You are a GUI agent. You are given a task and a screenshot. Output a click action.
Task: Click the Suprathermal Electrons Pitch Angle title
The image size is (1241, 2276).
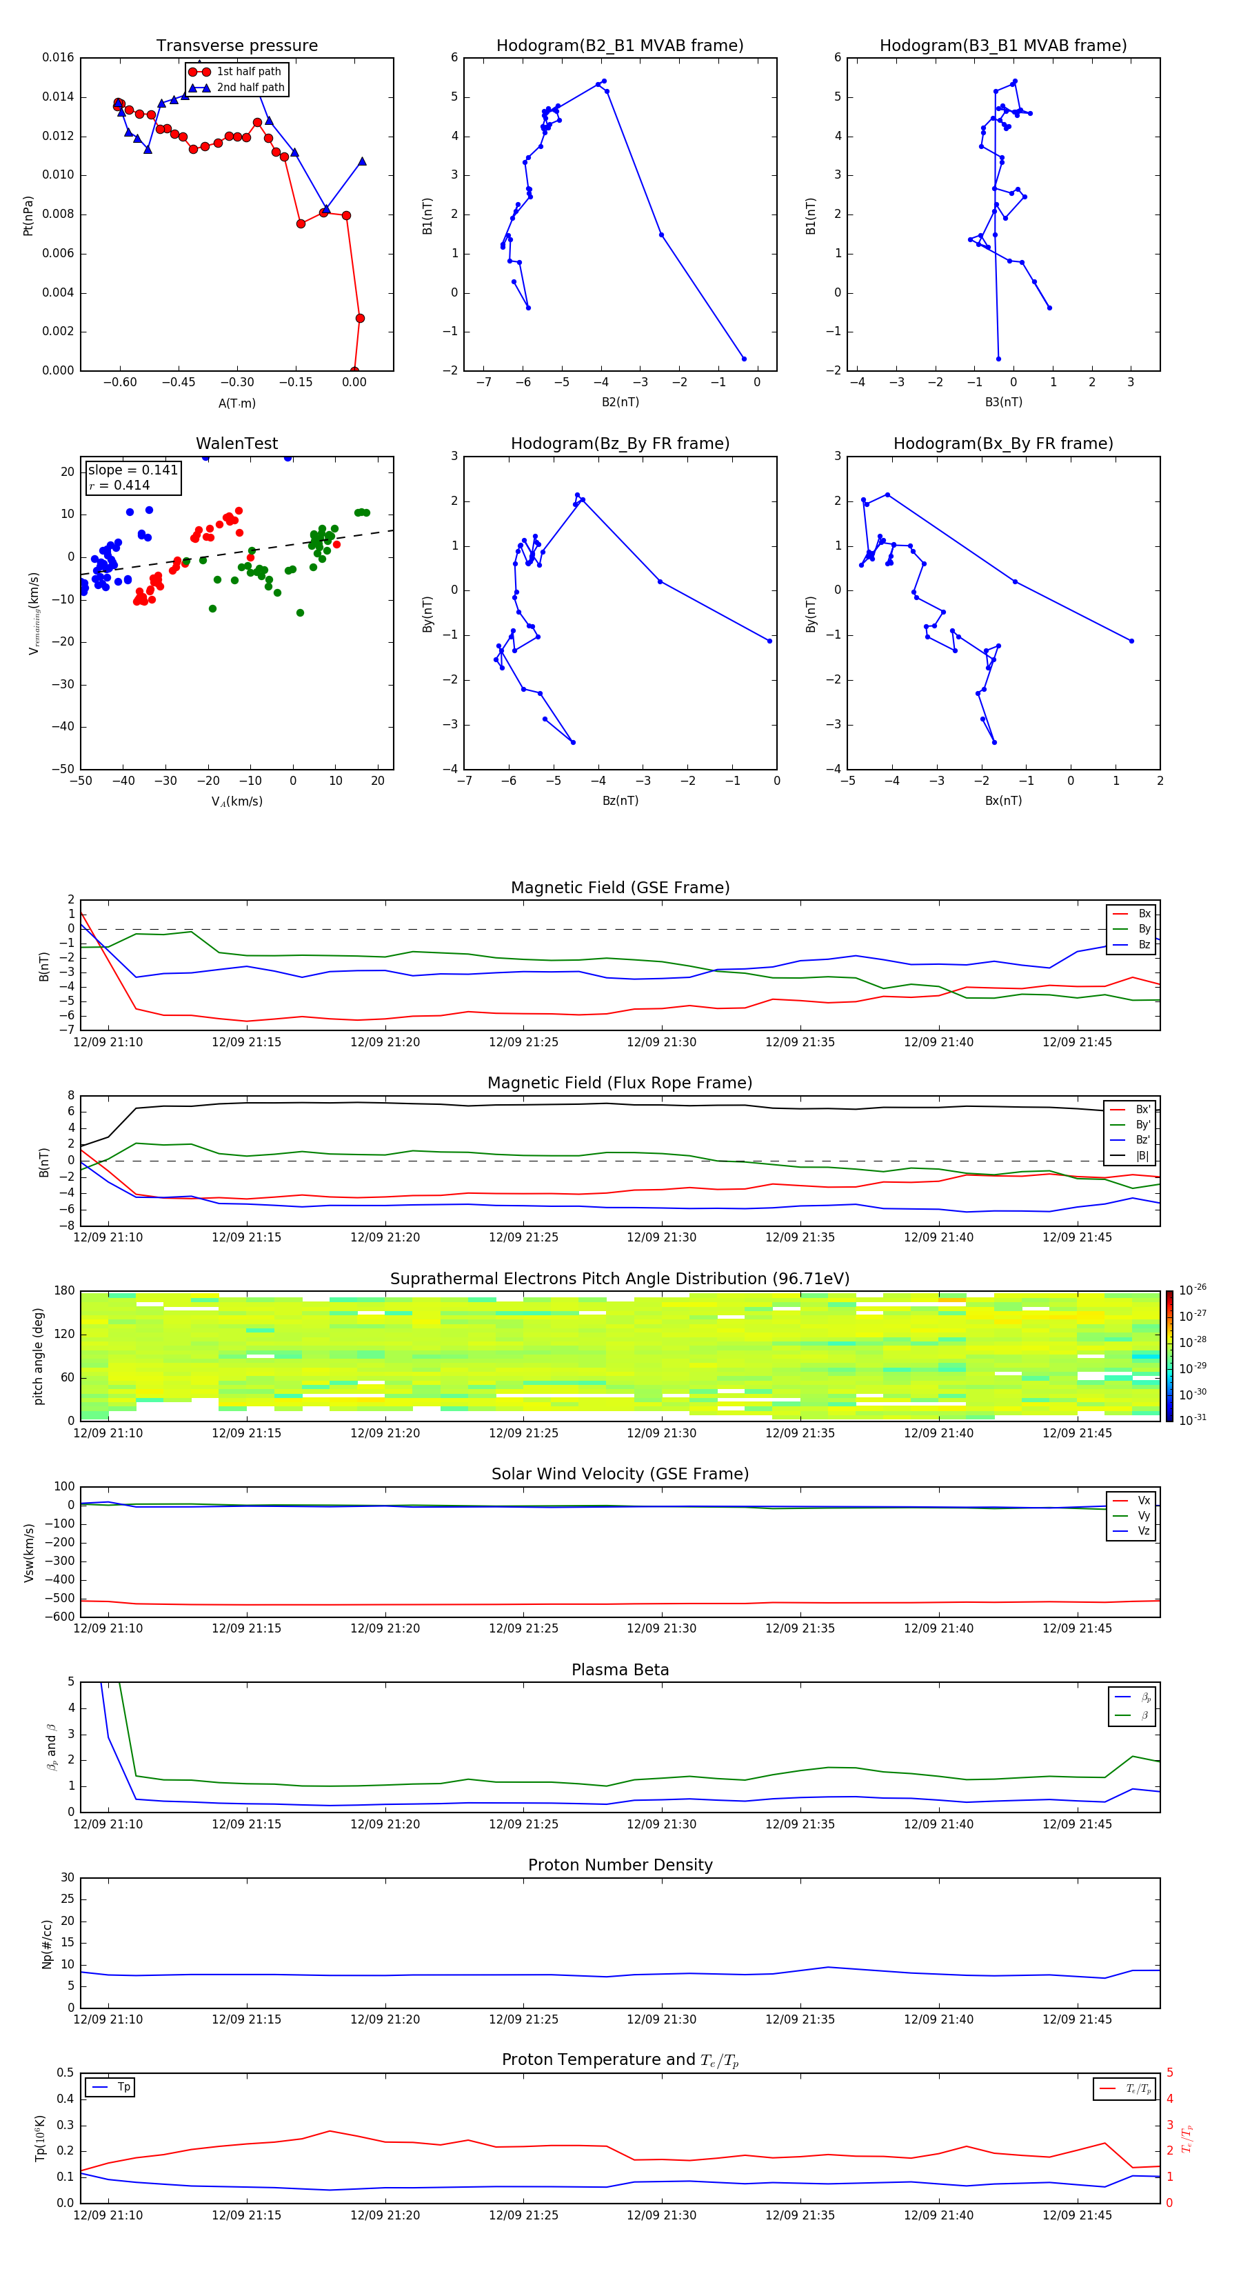pyautogui.click(x=620, y=1279)
